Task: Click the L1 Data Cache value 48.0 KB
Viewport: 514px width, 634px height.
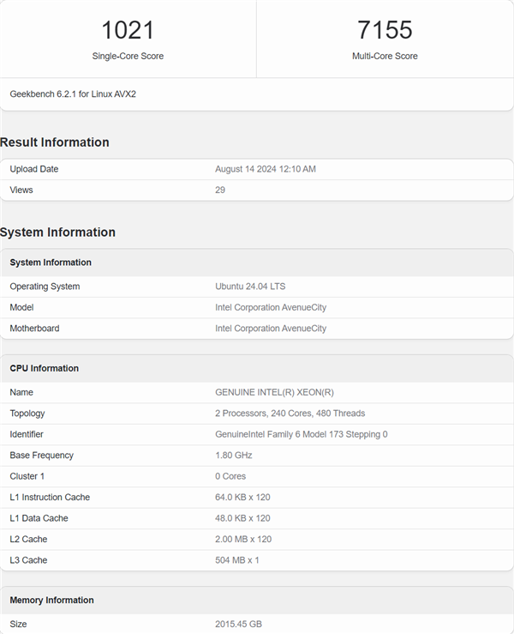Action: pos(242,518)
